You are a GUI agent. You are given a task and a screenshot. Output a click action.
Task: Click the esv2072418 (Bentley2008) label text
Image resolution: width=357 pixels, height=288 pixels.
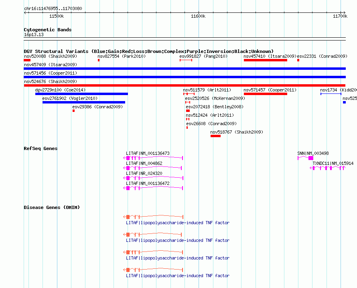[x=215, y=107]
